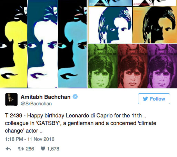This screenshot has height=157, width=177.
Task: Open the red tinted portrait image
Action: pos(132,66)
